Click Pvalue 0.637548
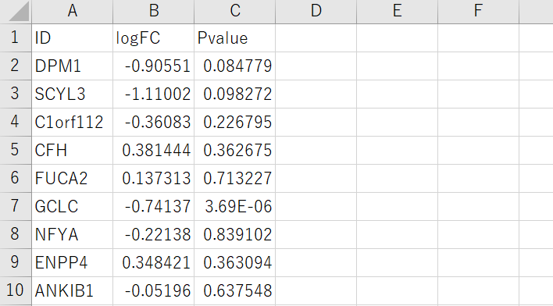The image size is (553, 306). click(235, 291)
